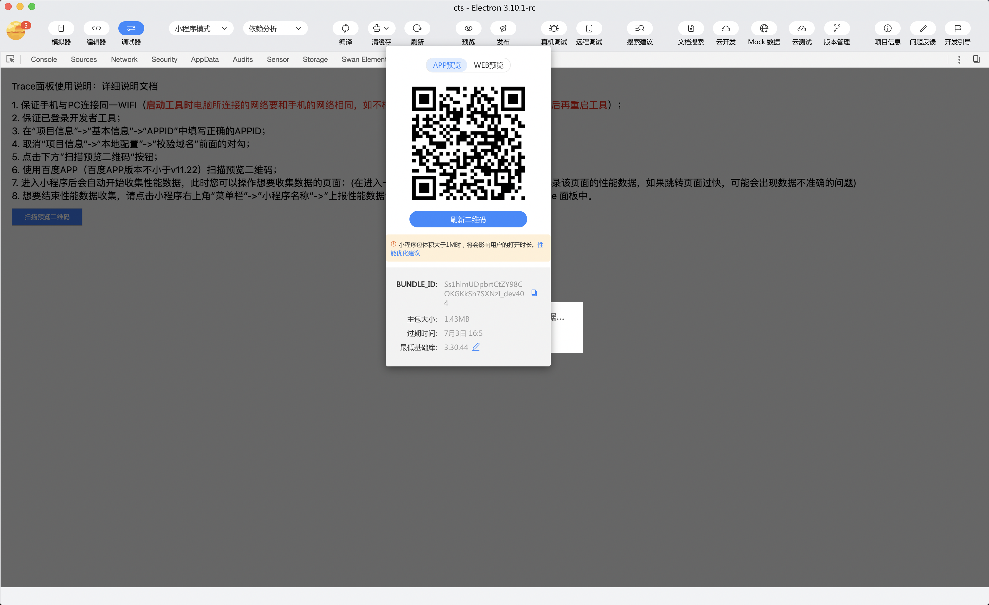Click the preview QR code image

468,143
